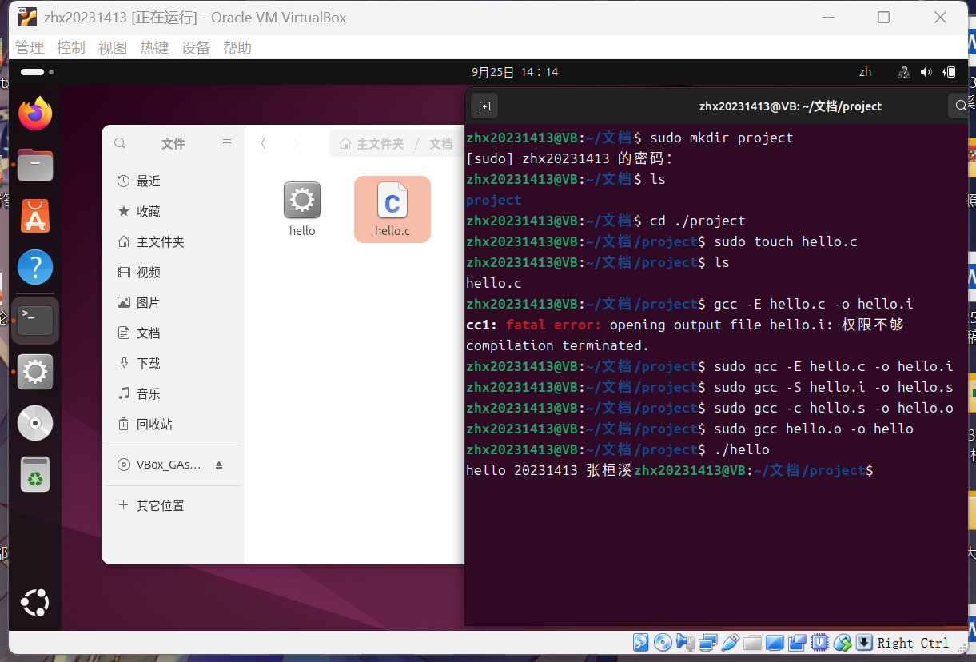This screenshot has width=976, height=662.
Task: Click the hard disk status bar icon
Action: point(640,643)
